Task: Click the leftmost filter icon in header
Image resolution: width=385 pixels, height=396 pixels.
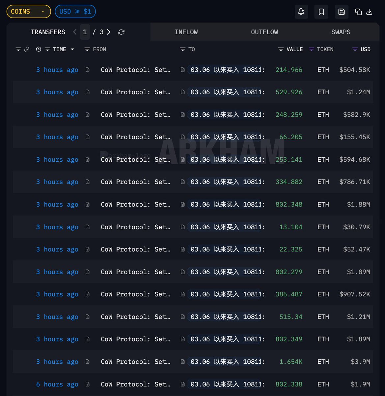Action: pyautogui.click(x=18, y=49)
